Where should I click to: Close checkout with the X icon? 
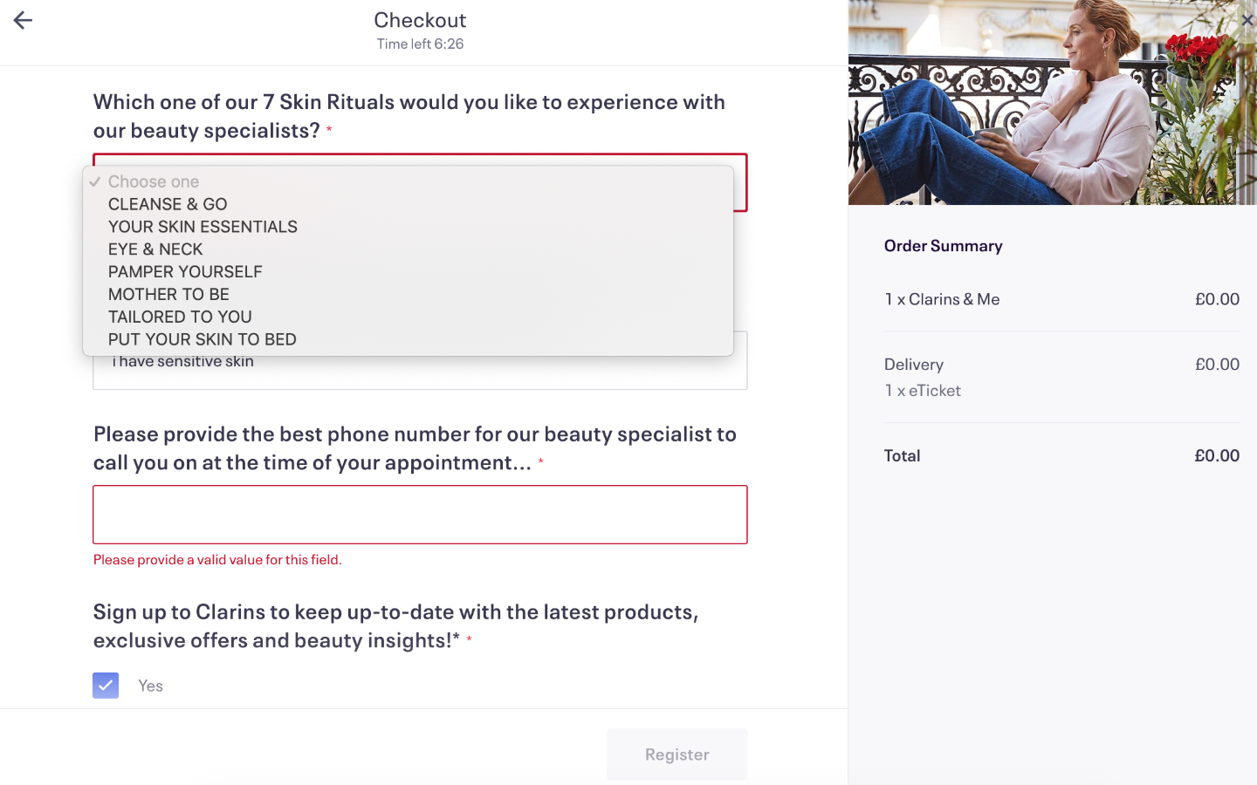point(1247,20)
